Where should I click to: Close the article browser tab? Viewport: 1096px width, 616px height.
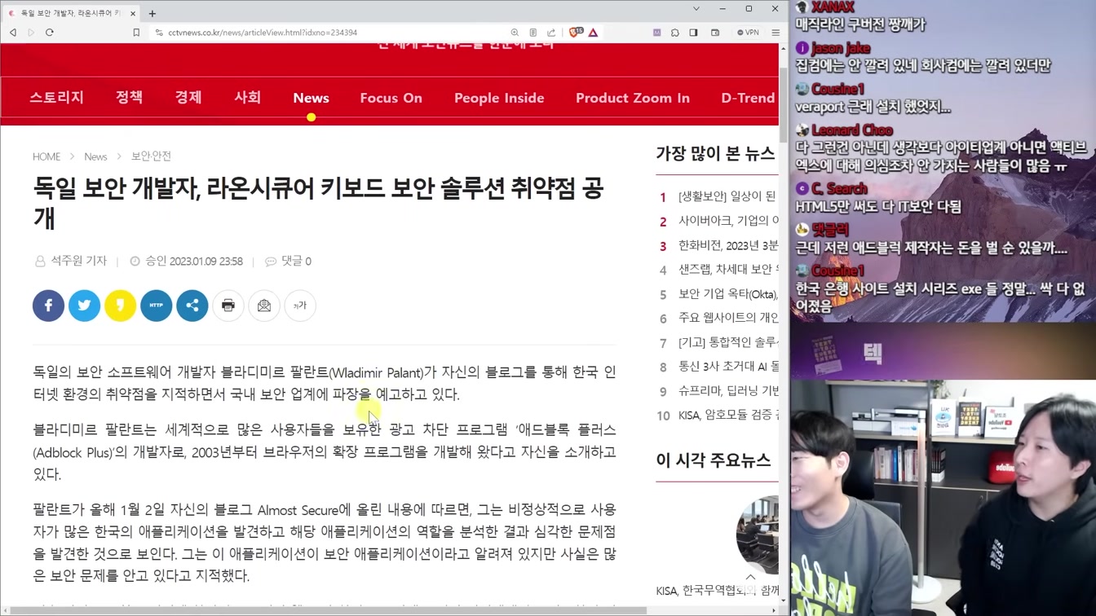coord(133,13)
